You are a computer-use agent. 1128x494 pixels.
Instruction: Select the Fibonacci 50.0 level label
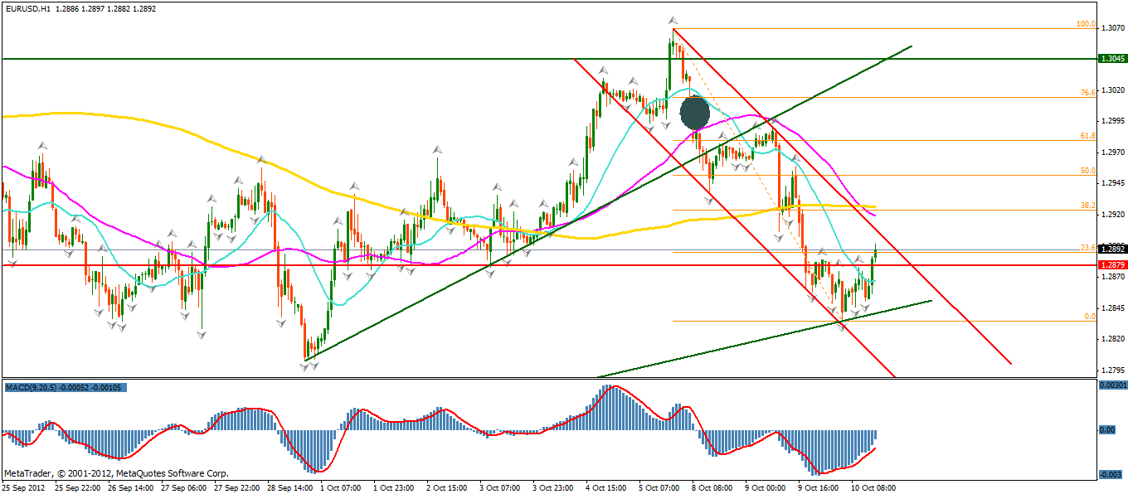(1087, 171)
